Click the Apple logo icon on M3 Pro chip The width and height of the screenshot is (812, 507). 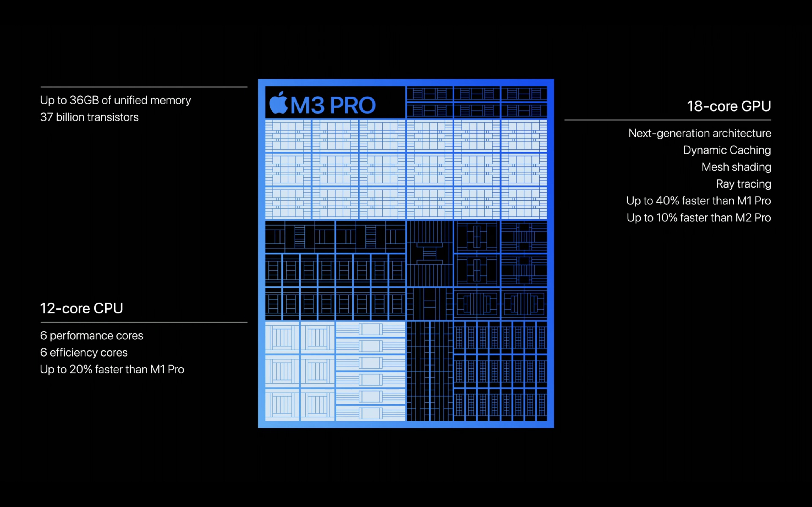(277, 104)
